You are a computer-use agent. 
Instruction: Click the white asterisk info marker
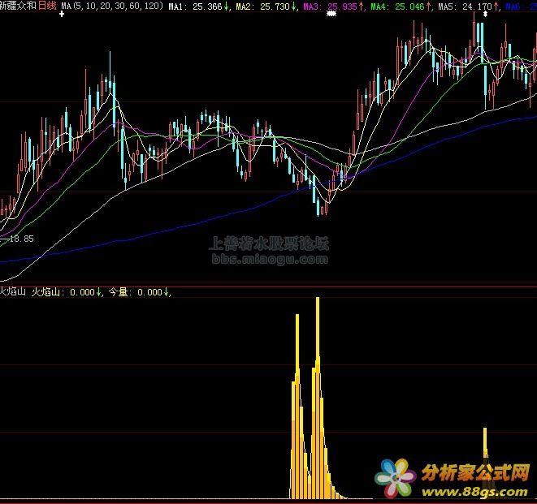click(331, 14)
